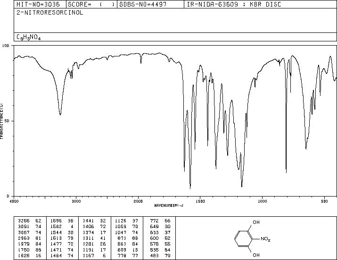Select peak table entry 3266
This screenshot has width=337, height=260.
coord(24,221)
